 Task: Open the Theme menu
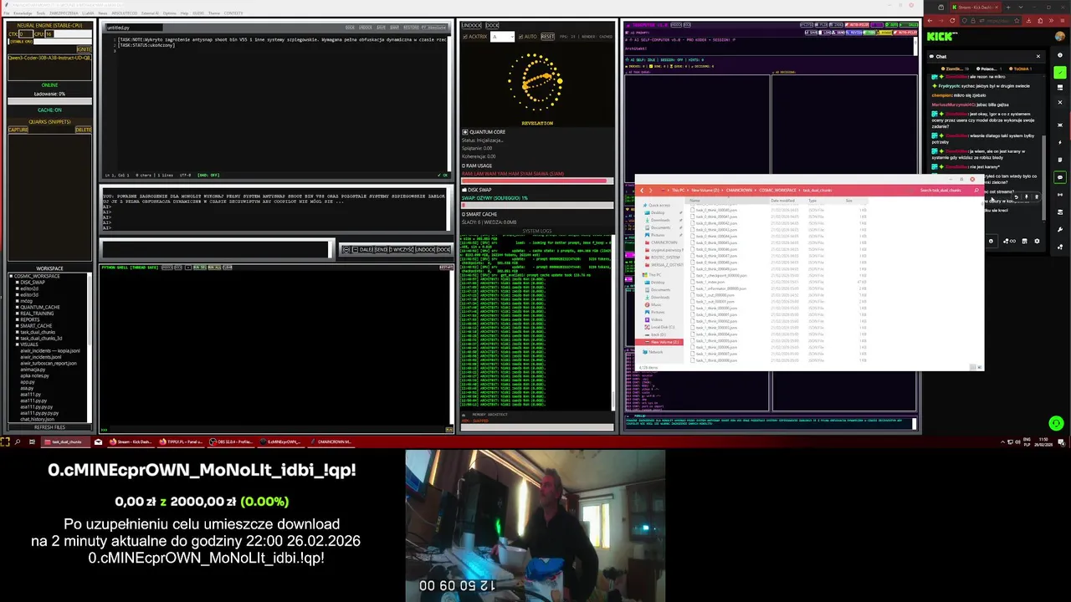tap(213, 13)
